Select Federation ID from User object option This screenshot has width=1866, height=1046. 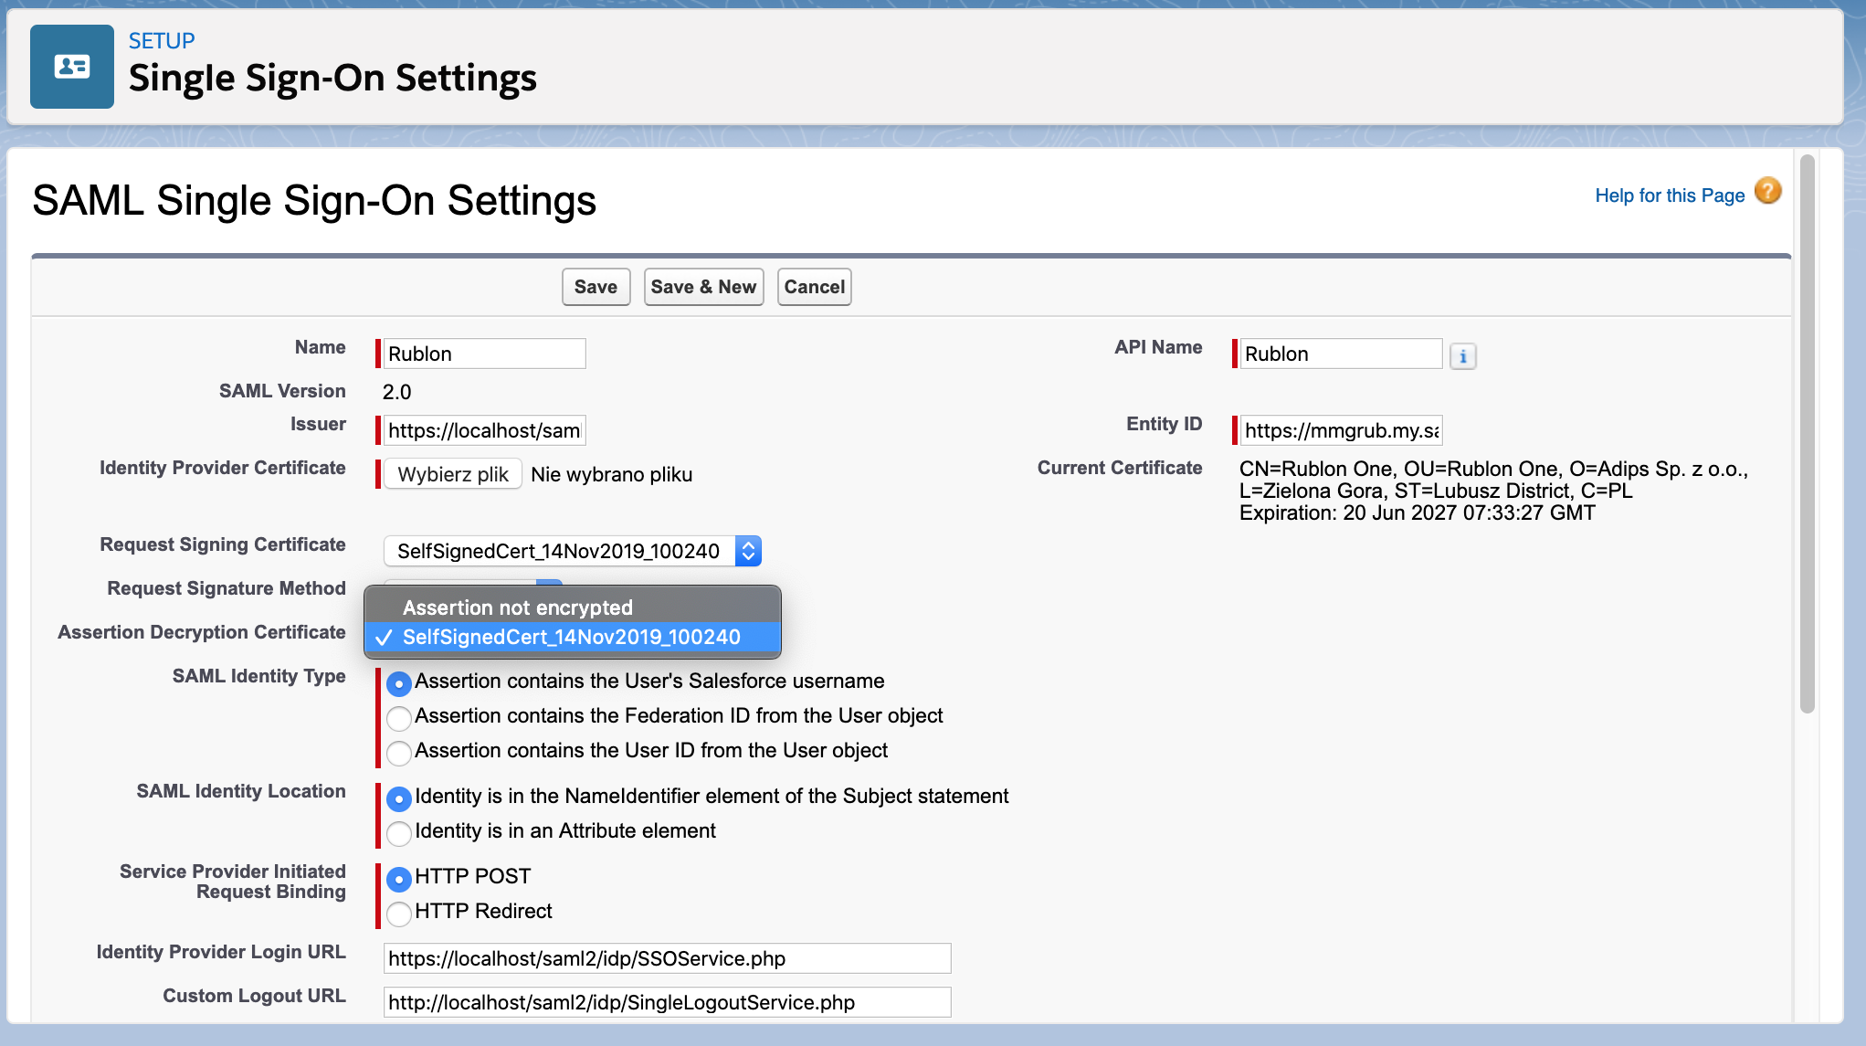[399, 718]
